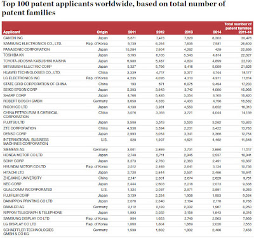The image size is (254, 238).
Task: Select 'FUJIFILM CORP' applicant name
Action: (16, 195)
